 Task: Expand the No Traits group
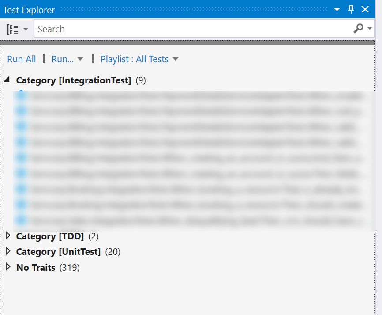tap(8, 267)
